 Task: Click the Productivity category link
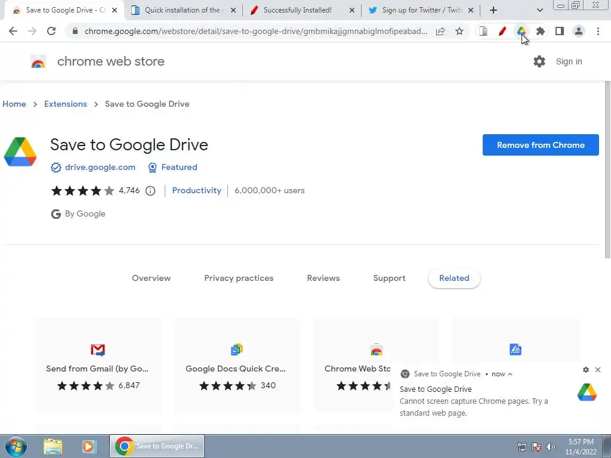coord(196,190)
